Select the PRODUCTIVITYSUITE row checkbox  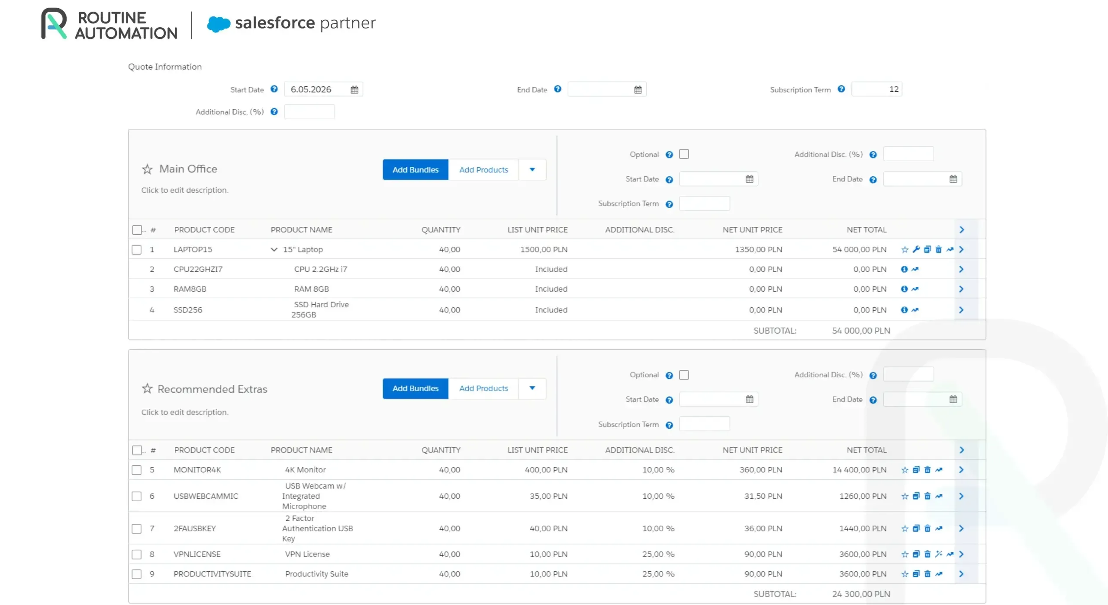tap(136, 574)
